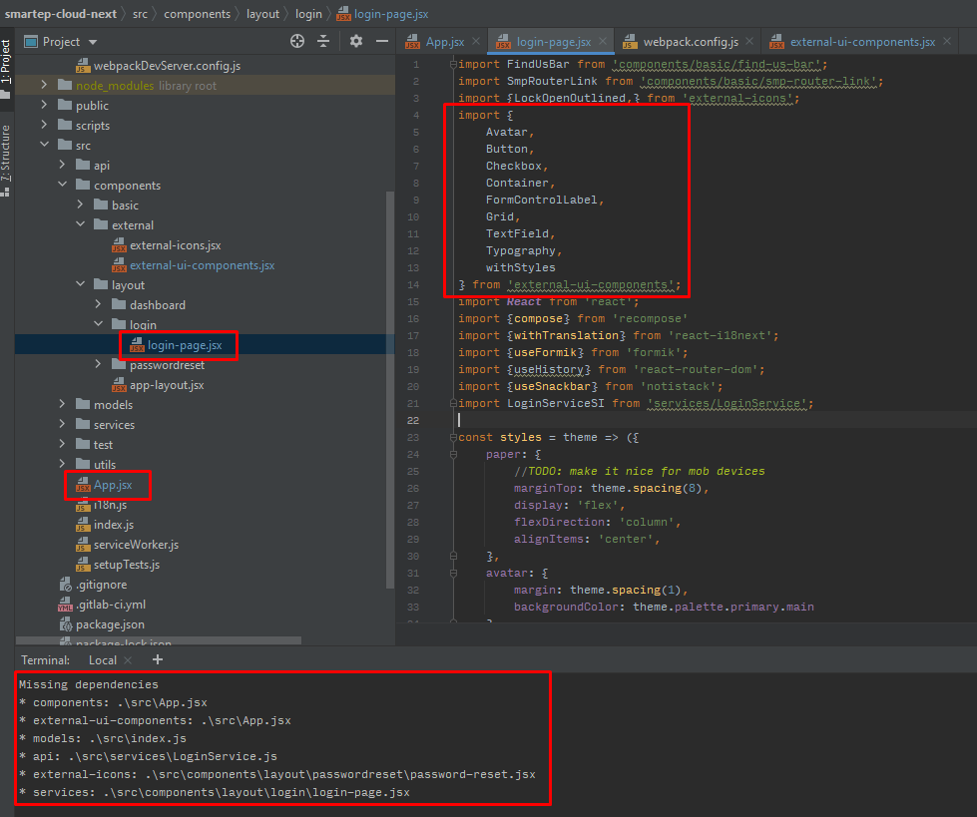Select the login-page.jsx editor tab
Image resolution: width=977 pixels, height=817 pixels.
[553, 42]
